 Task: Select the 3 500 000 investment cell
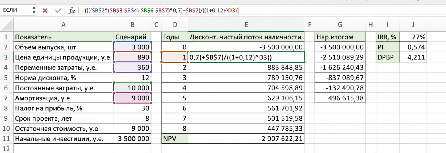132,139
